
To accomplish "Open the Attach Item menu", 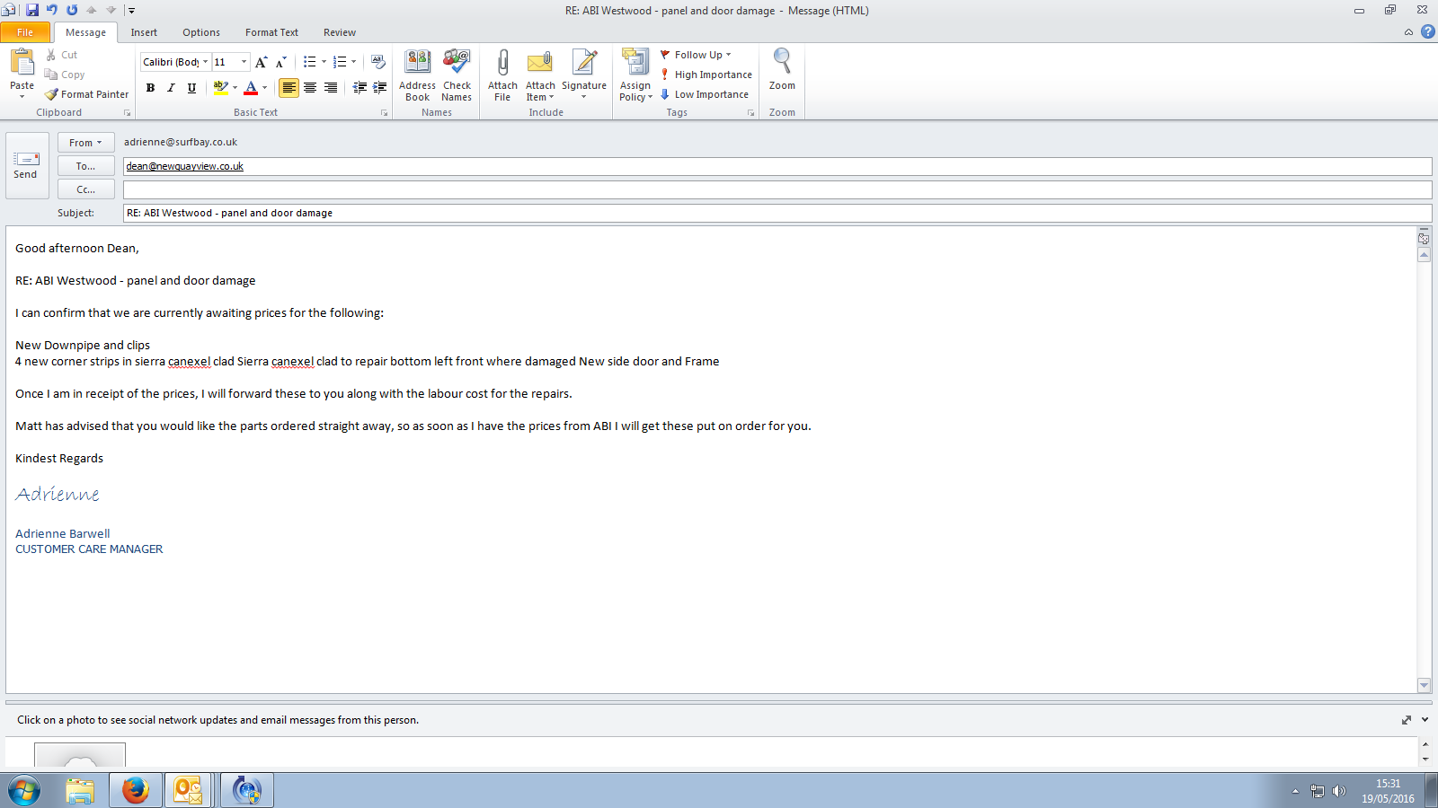I will click(540, 75).
